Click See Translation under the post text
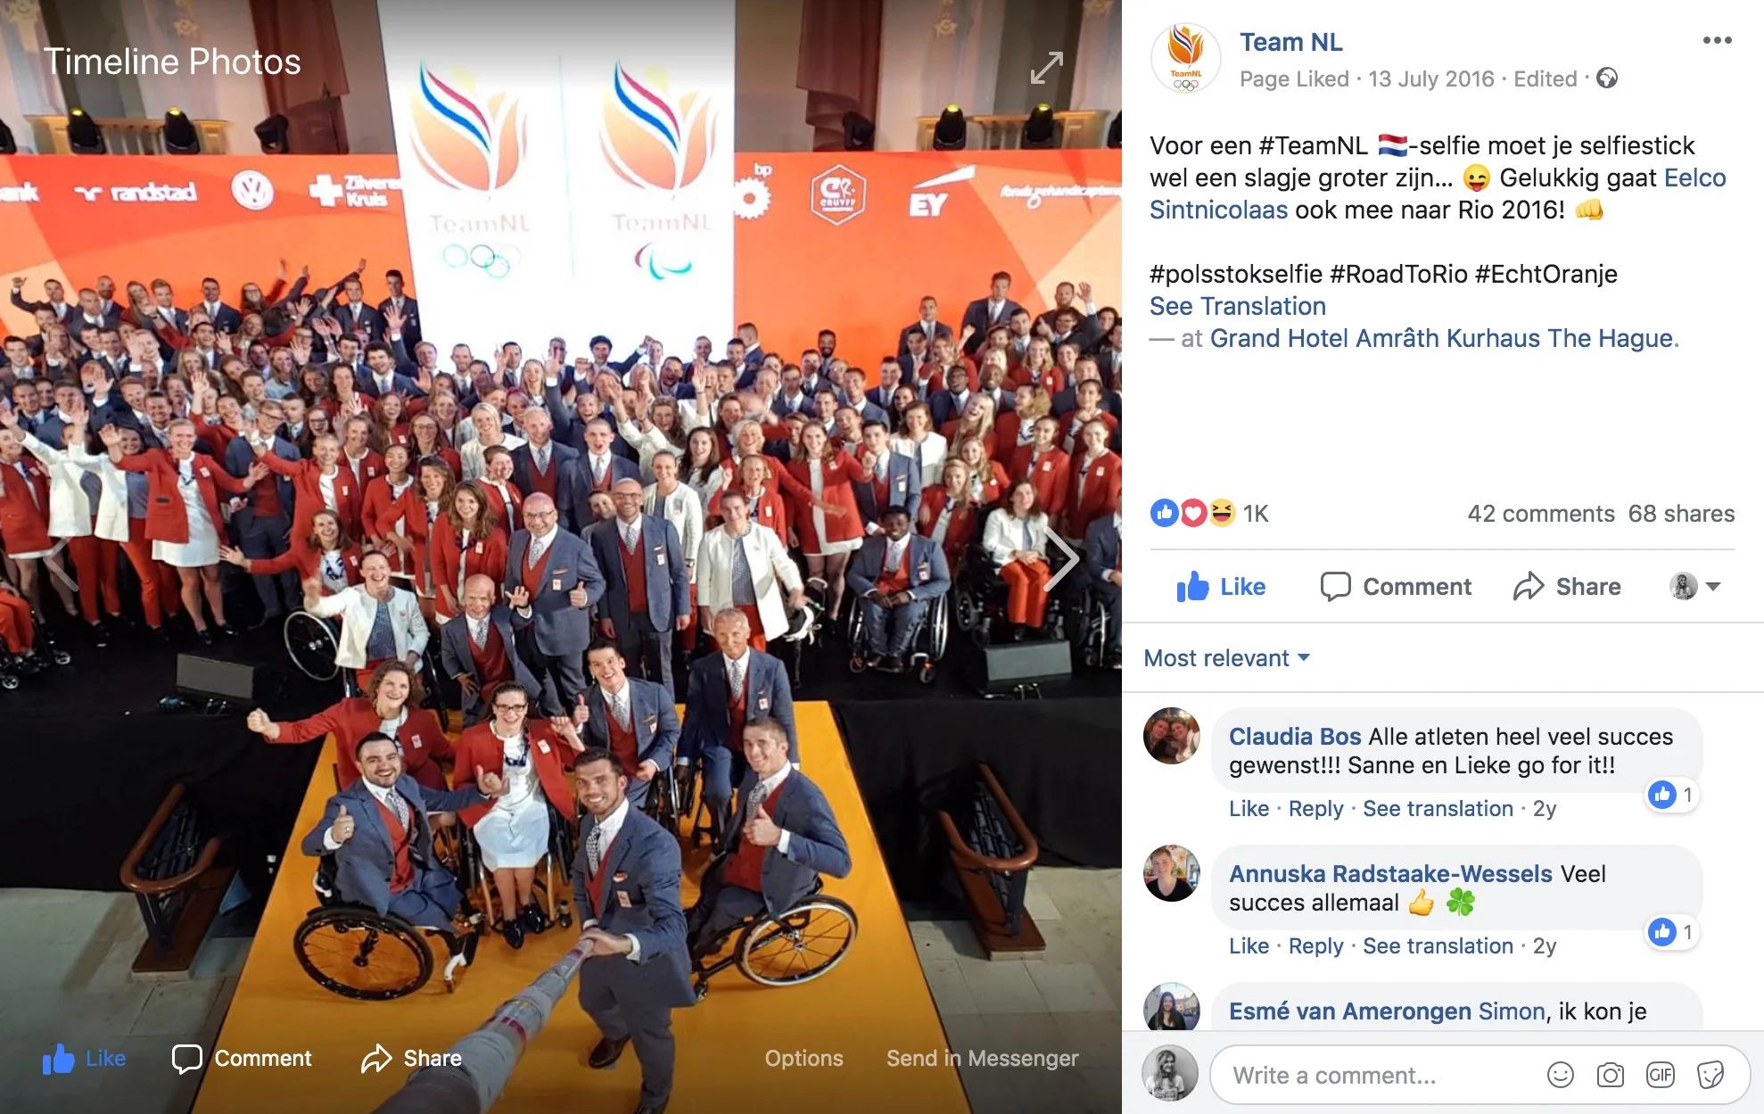This screenshot has width=1764, height=1114. pyautogui.click(x=1237, y=306)
